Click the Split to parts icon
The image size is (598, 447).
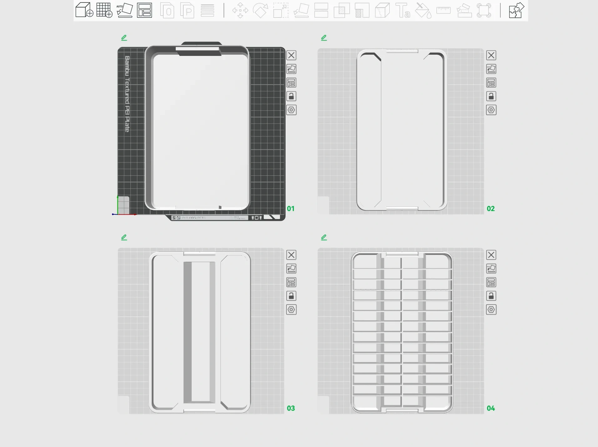[x=187, y=10]
